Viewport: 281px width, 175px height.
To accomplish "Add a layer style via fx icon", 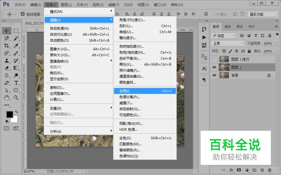I will click(232, 170).
